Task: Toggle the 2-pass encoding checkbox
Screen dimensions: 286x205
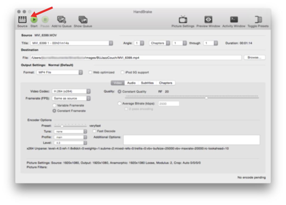Action: click(x=126, y=109)
